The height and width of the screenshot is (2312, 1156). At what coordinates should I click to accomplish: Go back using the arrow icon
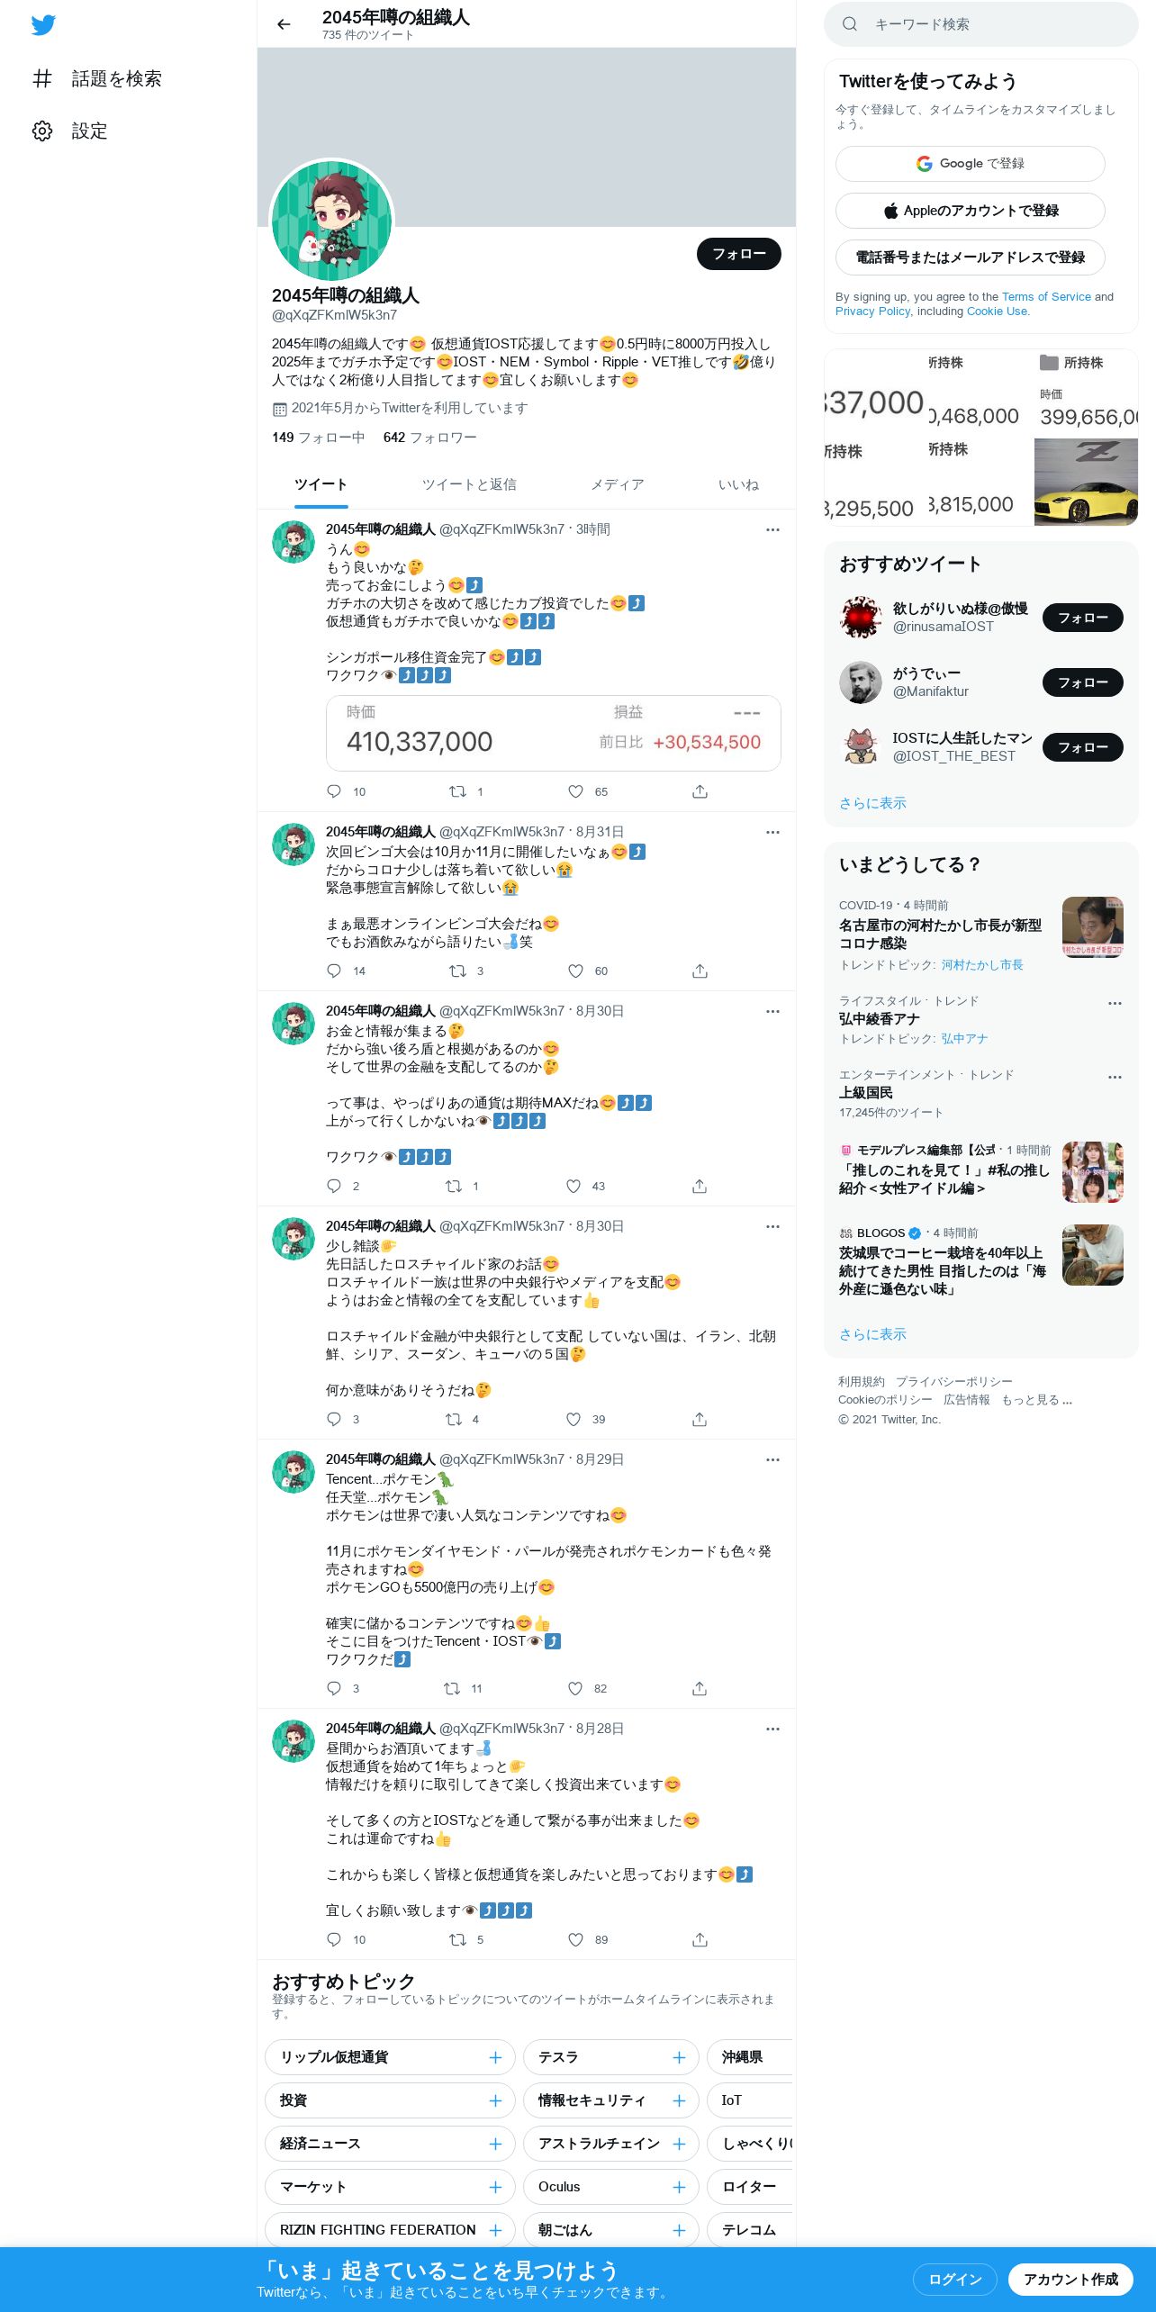click(x=284, y=24)
